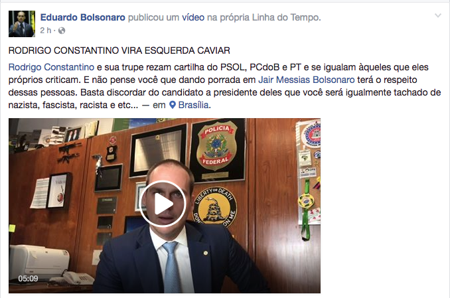Click the green lanyard medal in the video

(x=306, y=210)
